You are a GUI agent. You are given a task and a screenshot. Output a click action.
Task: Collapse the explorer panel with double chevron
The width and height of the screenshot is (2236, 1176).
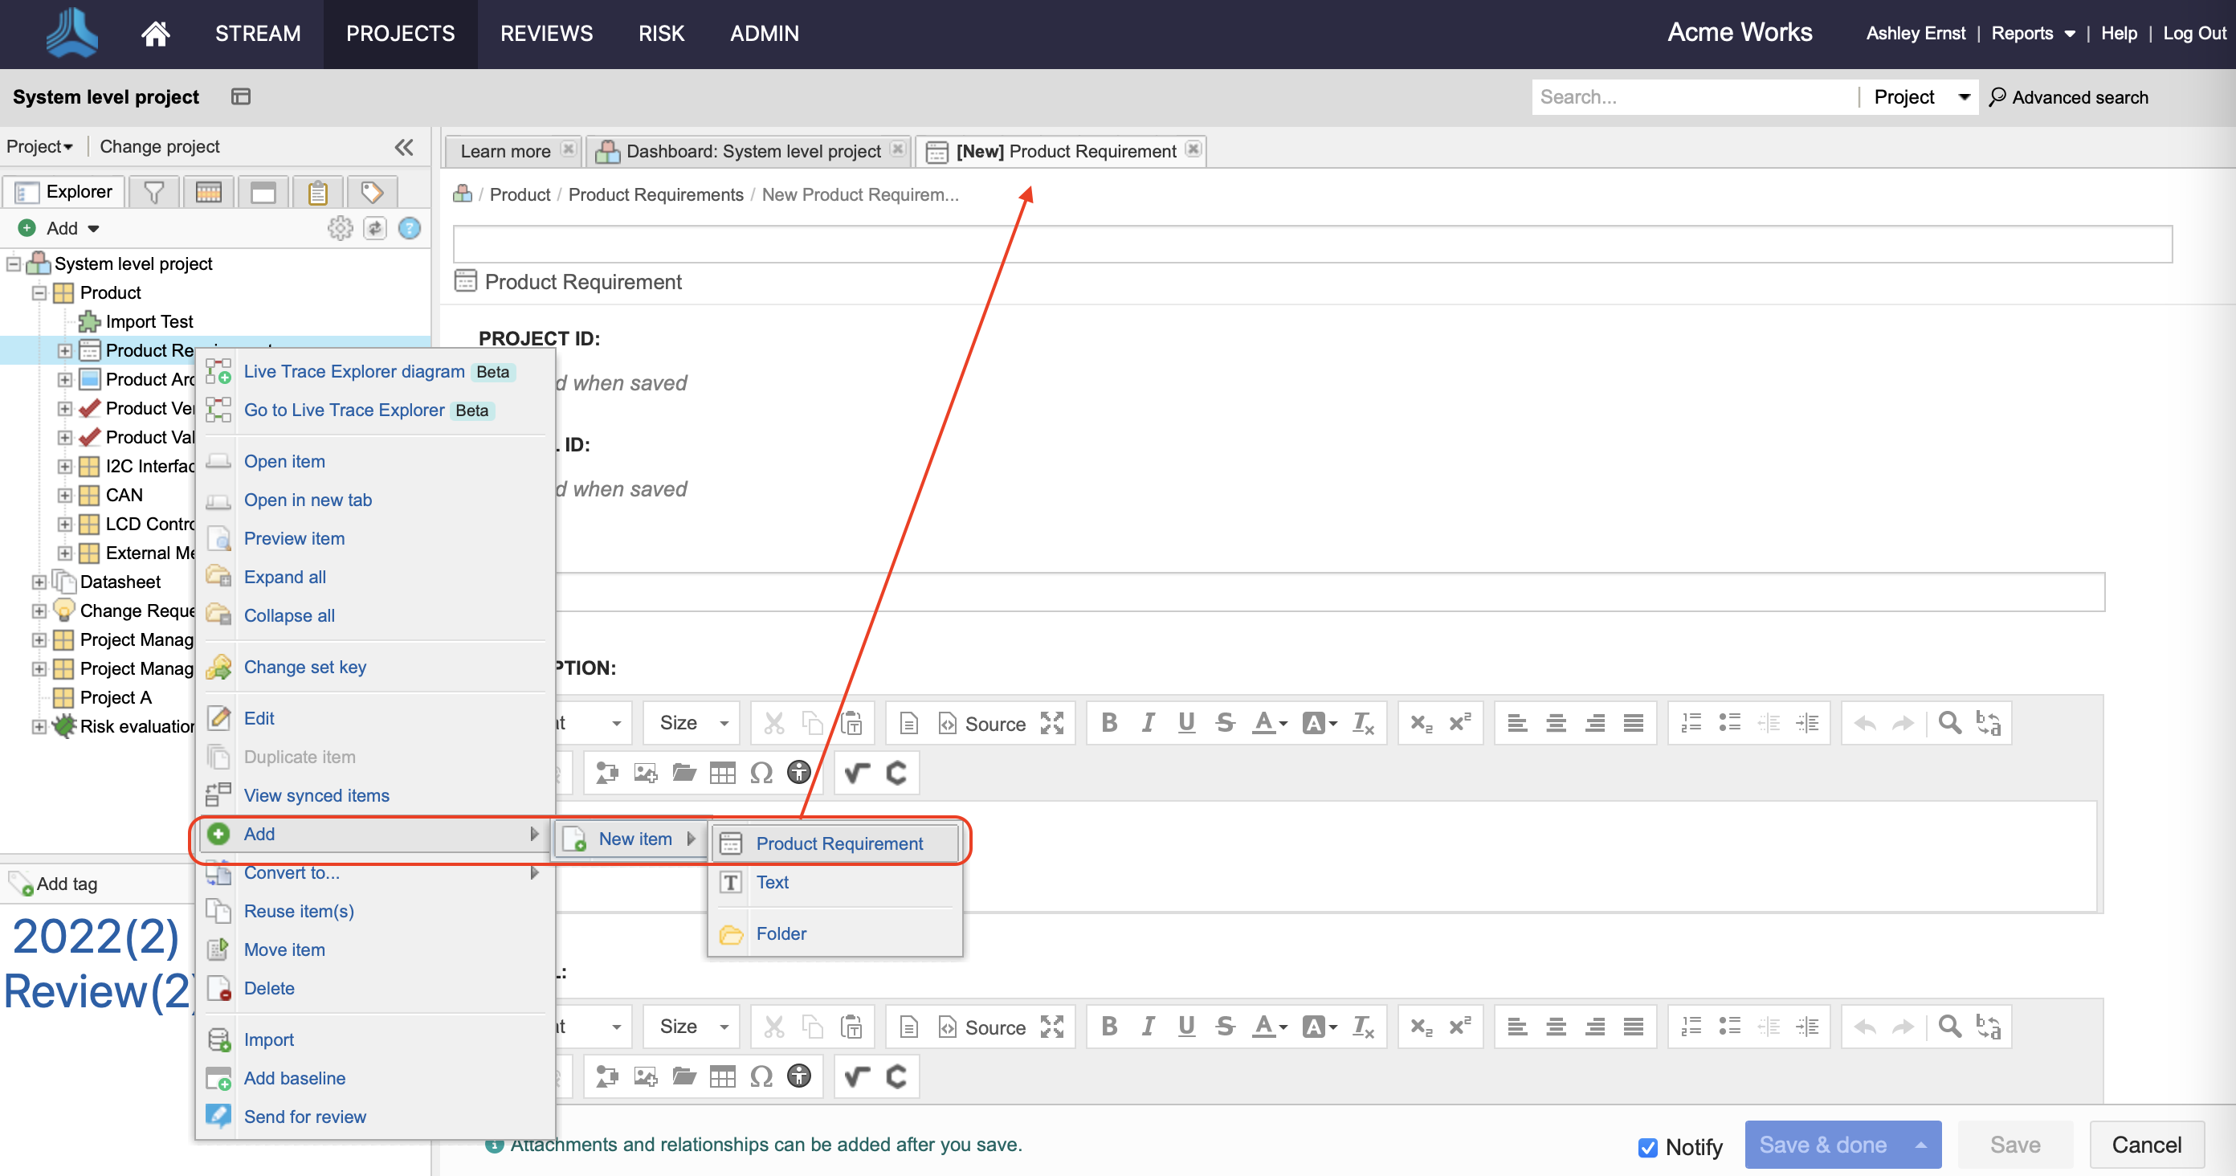404,147
